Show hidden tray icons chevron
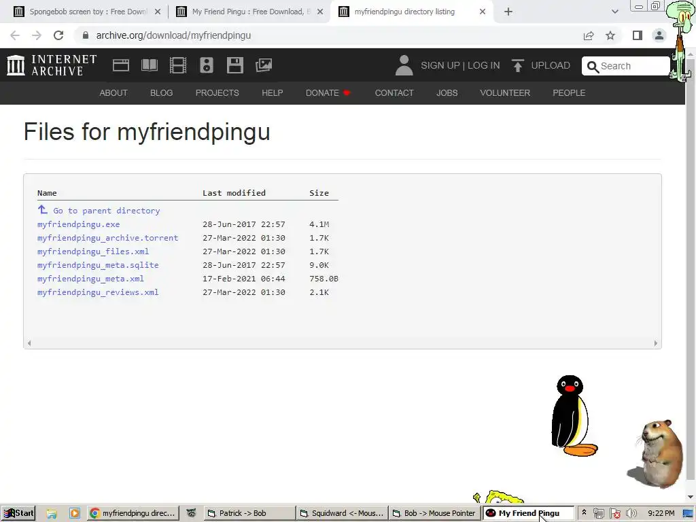Image resolution: width=696 pixels, height=522 pixels. [584, 512]
